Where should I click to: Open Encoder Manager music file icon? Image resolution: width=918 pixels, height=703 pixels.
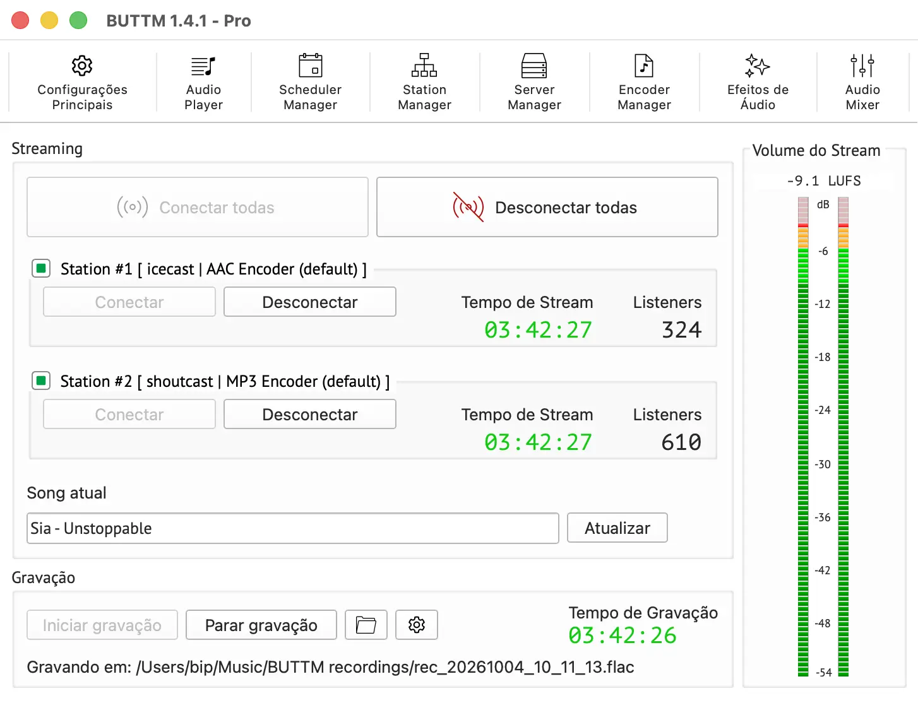click(644, 66)
